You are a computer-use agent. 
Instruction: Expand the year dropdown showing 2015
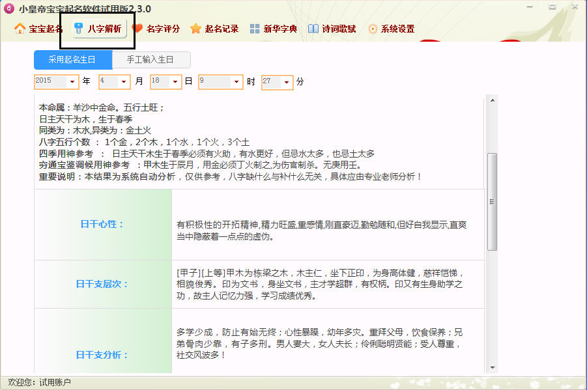tap(72, 82)
